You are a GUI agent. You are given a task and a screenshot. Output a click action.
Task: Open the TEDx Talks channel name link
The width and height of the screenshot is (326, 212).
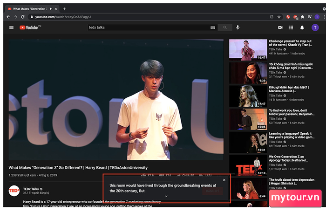point(31,189)
